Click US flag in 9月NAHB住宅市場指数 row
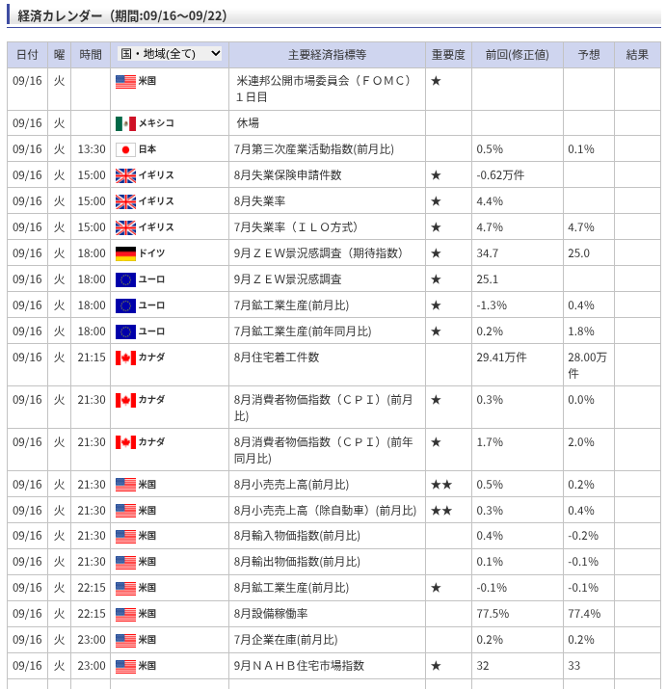The image size is (666, 689). click(125, 666)
